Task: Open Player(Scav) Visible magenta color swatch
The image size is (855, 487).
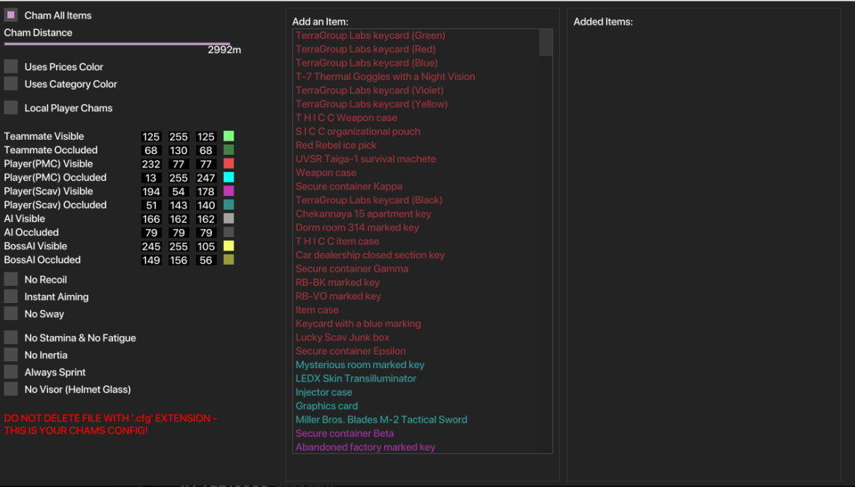Action: 228,192
